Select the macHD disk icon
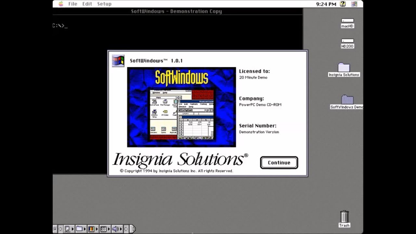416x234 pixels. click(x=347, y=23)
